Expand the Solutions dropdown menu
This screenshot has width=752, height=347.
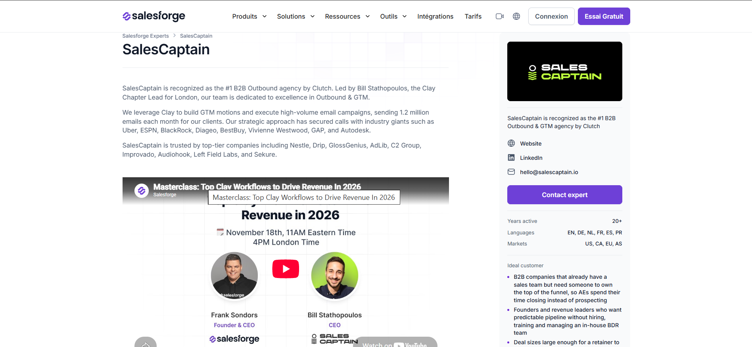(296, 16)
